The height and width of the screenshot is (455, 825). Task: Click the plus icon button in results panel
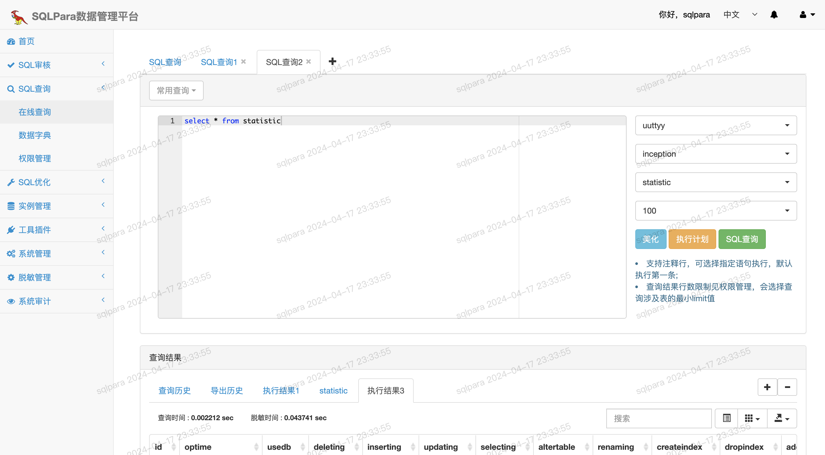point(767,387)
